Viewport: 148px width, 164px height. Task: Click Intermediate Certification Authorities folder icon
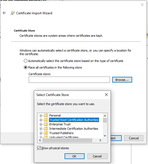click(x=46, y=129)
